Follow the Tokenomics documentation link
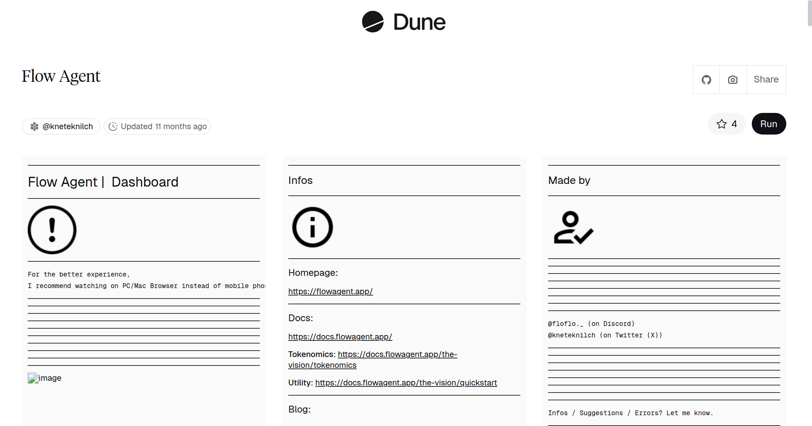 (397, 354)
